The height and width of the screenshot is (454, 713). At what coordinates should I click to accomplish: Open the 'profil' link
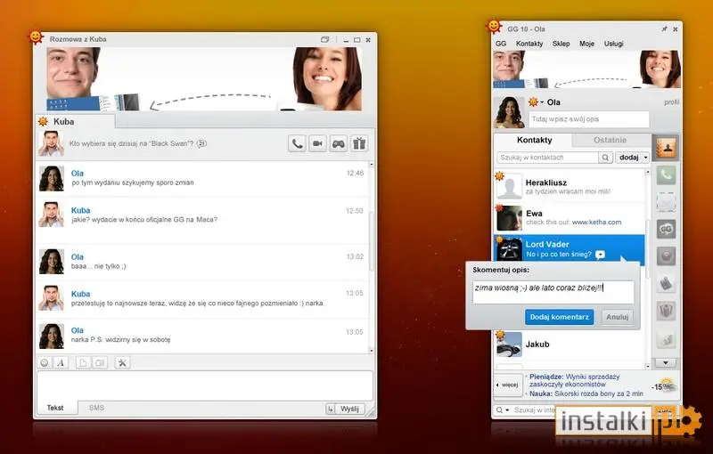tap(672, 102)
